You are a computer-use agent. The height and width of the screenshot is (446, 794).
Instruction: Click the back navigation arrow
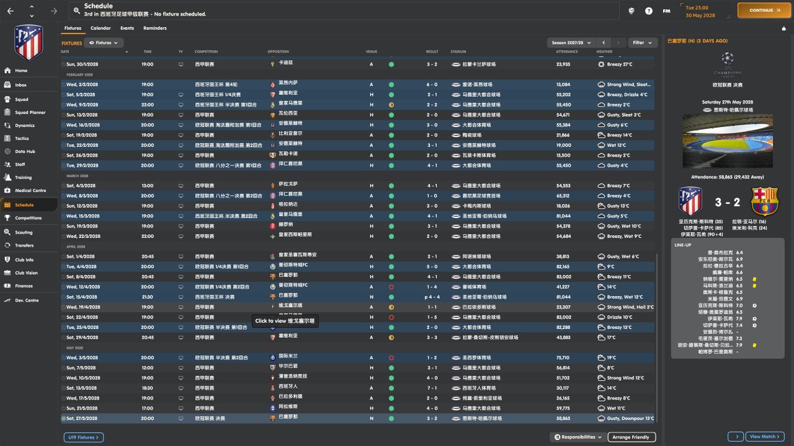point(11,11)
